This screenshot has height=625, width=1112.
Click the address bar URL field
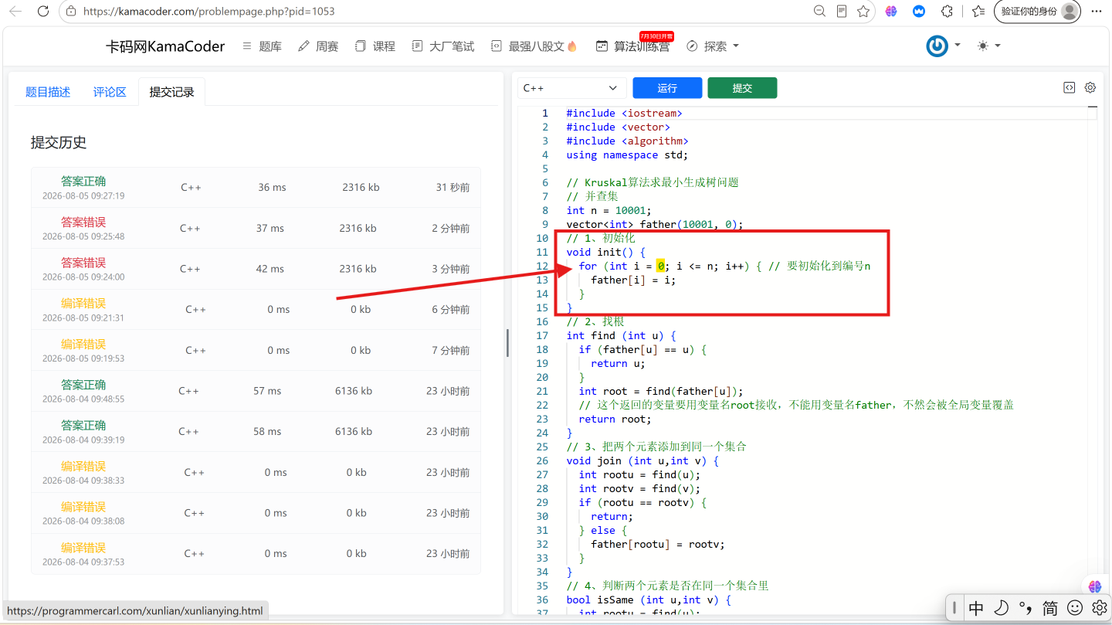432,12
